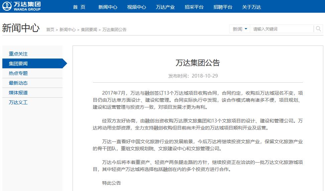325x191 pixels.
Task: Click 首页 breadcrumb link
Action: (x=50, y=30)
